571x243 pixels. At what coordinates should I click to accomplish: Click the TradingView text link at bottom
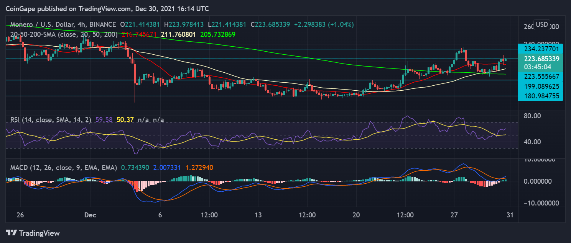coord(39,233)
